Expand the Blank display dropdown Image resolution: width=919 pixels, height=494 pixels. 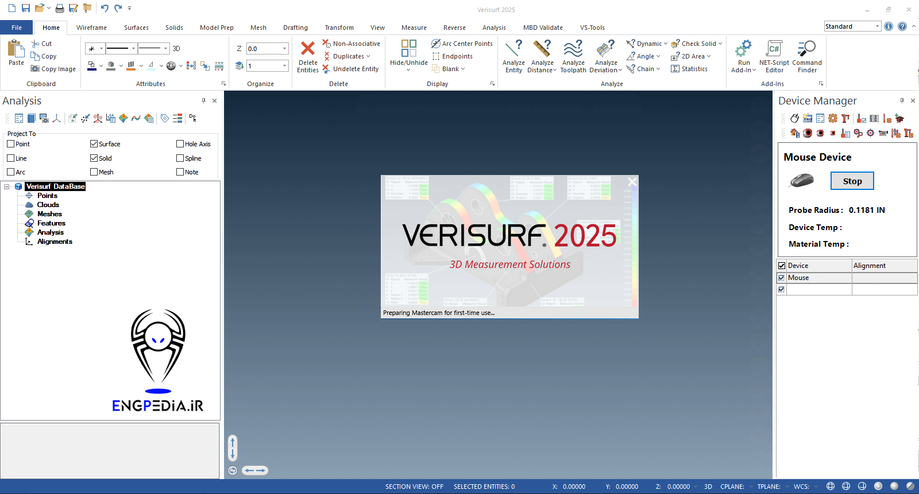463,69
